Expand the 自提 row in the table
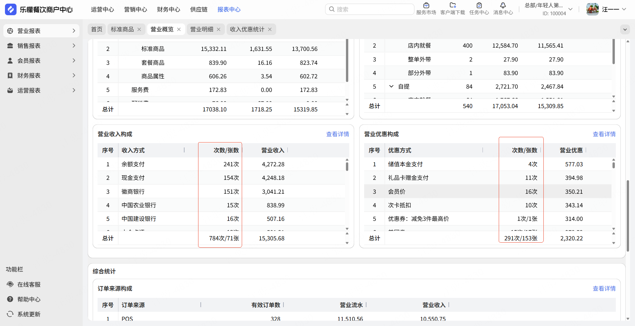The height and width of the screenshot is (326, 635). 391,87
